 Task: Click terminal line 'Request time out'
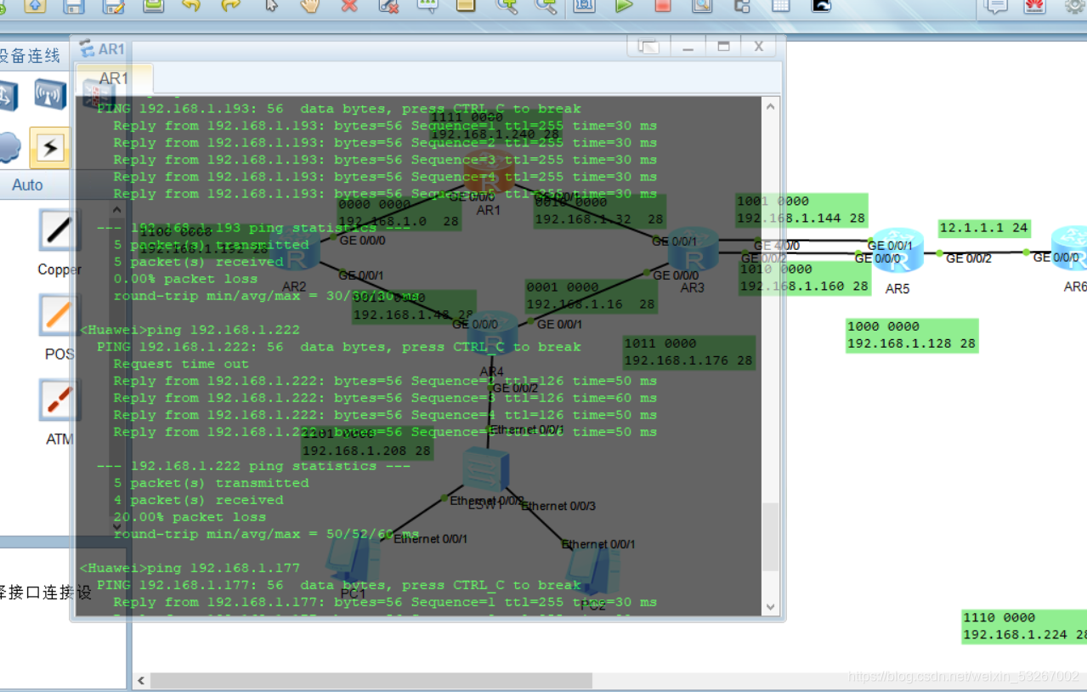pyautogui.click(x=181, y=364)
